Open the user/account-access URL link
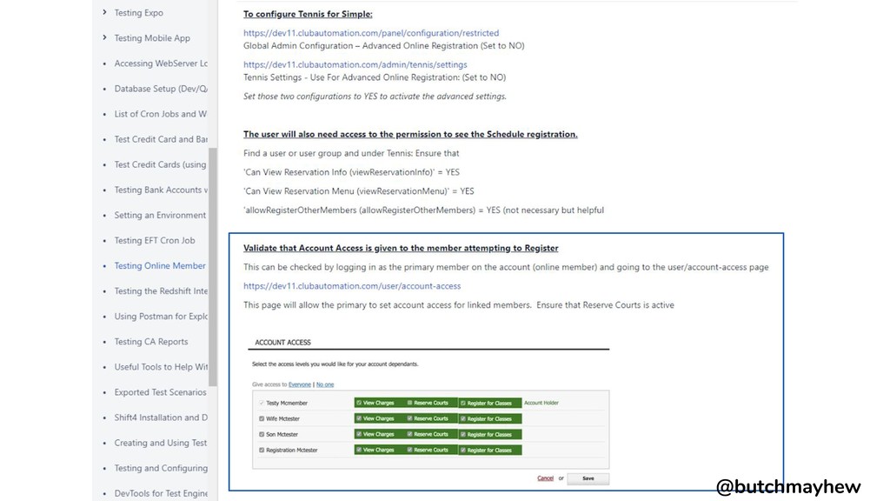890x501 pixels. [352, 285]
